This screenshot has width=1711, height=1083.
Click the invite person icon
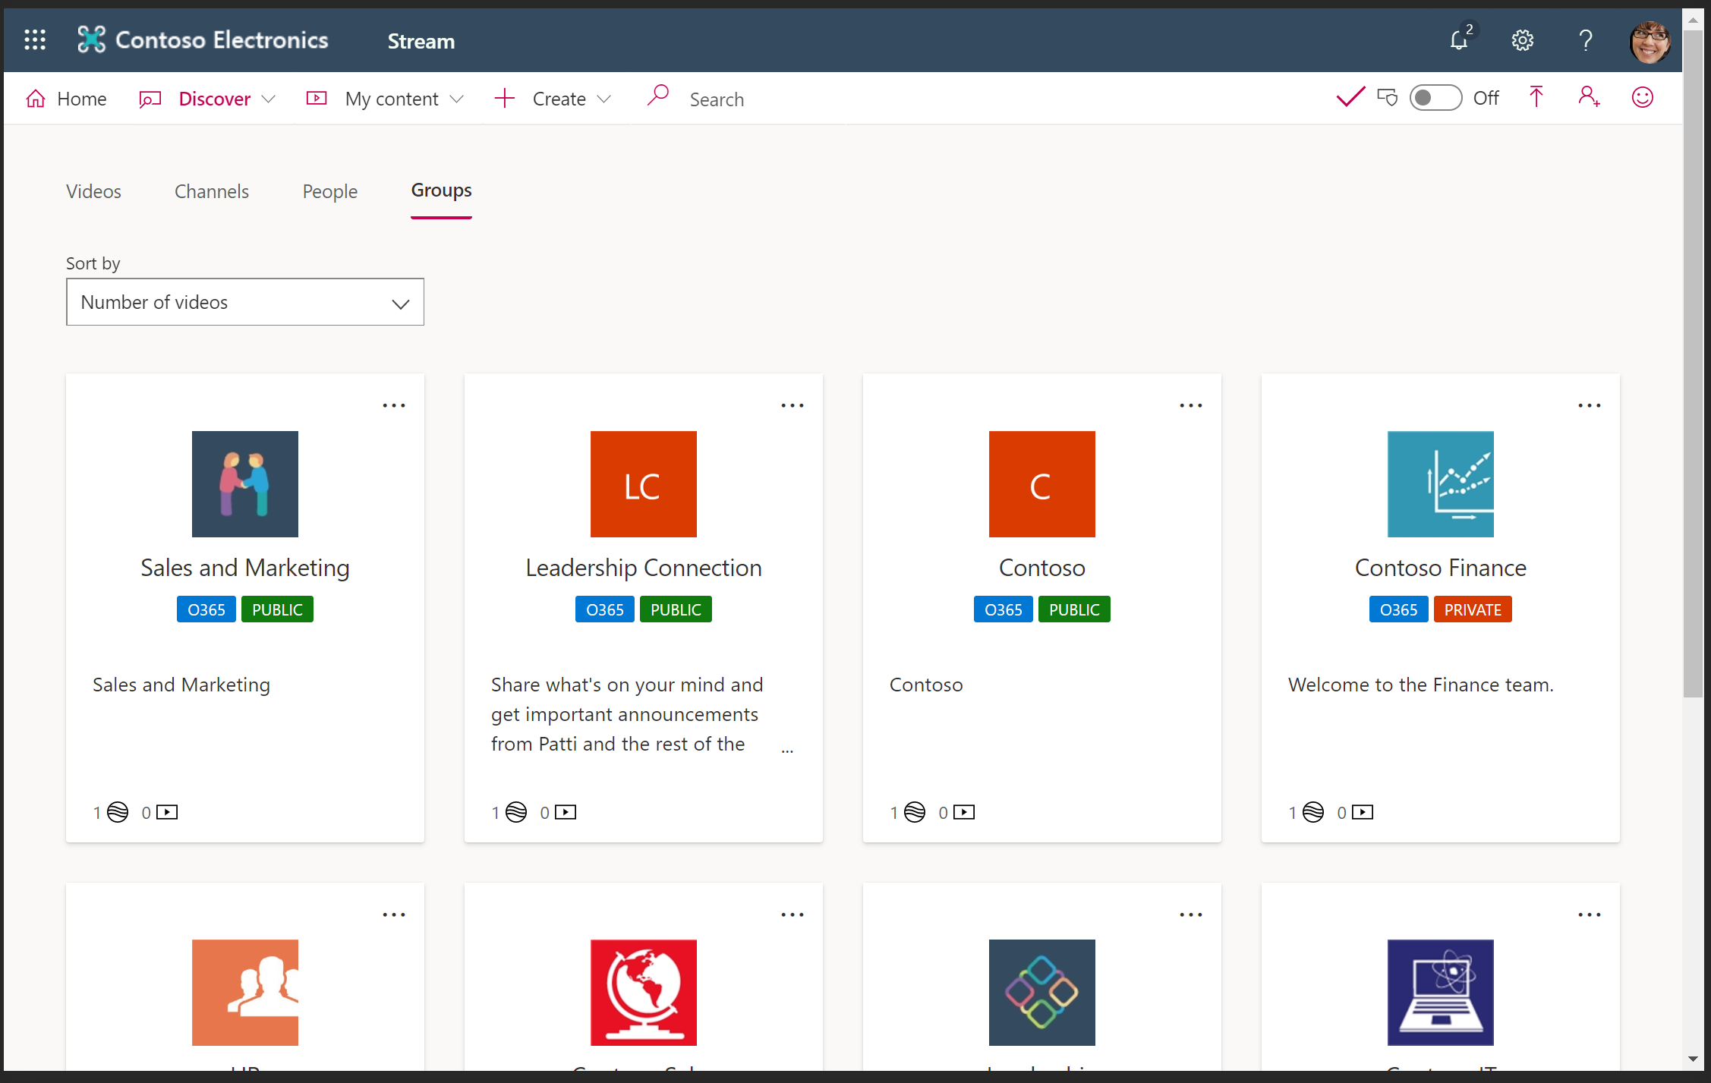(x=1589, y=97)
